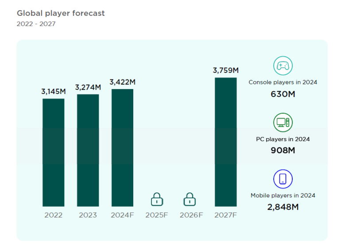Viewport: 340px width, 248px height.
Task: Select the 2024F forecast bar
Action: click(122, 147)
